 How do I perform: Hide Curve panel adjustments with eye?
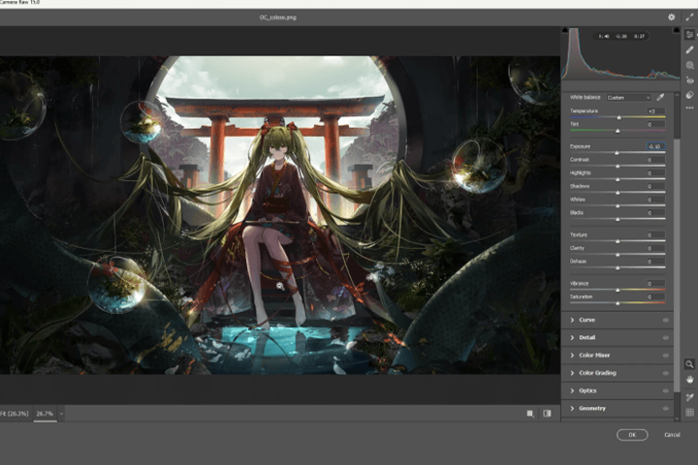(665, 320)
